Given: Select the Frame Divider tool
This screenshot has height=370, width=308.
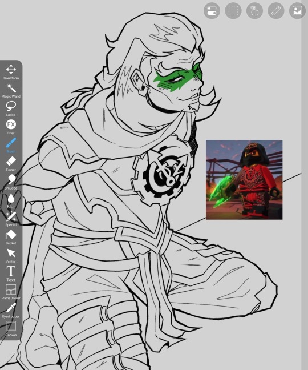Looking at the screenshot, I should (x=11, y=292).
